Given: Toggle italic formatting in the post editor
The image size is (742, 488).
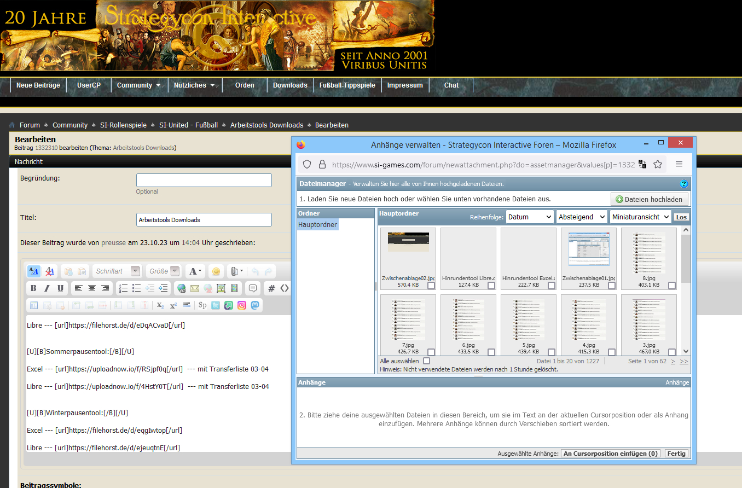Looking at the screenshot, I should [x=47, y=288].
